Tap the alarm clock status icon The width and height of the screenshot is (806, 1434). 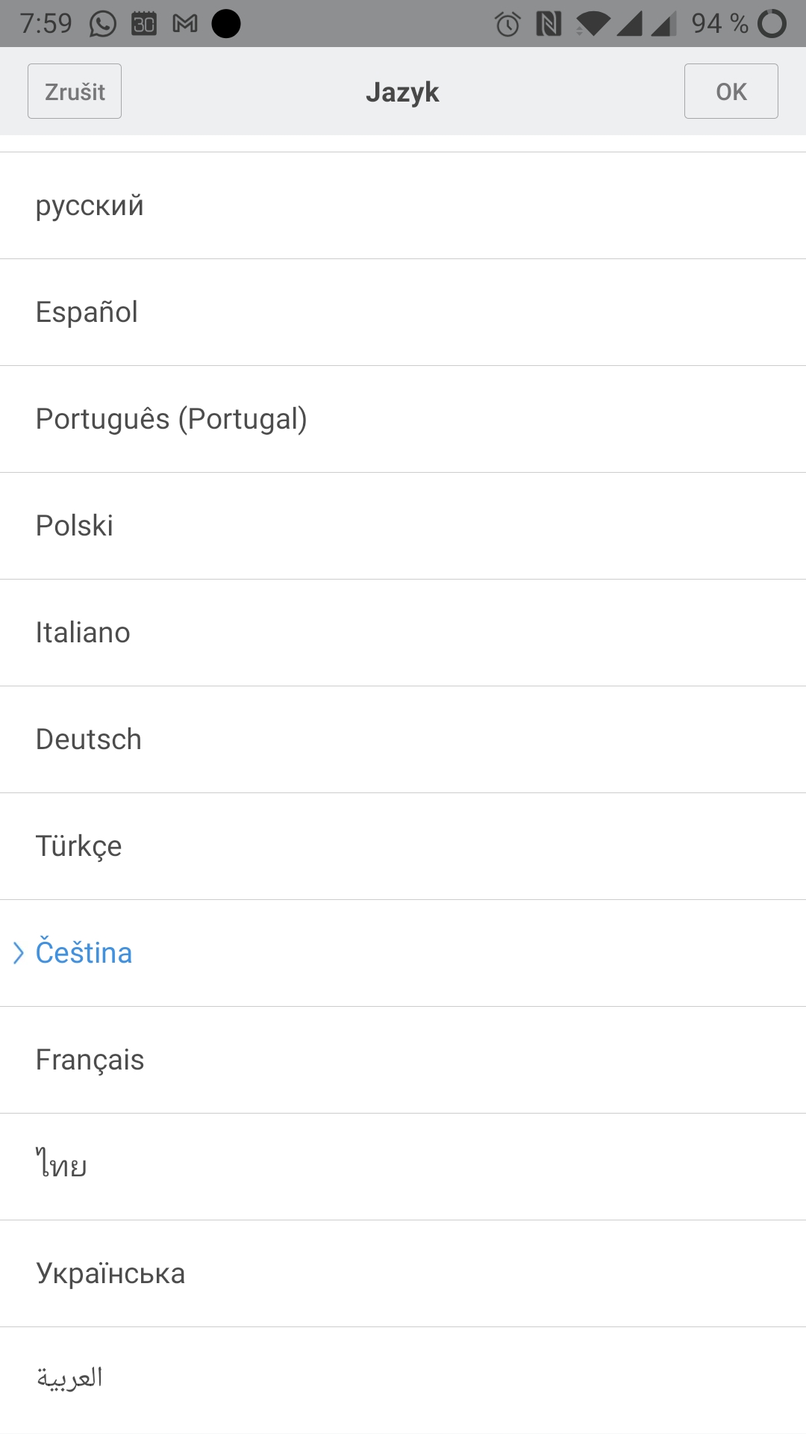[x=507, y=24]
